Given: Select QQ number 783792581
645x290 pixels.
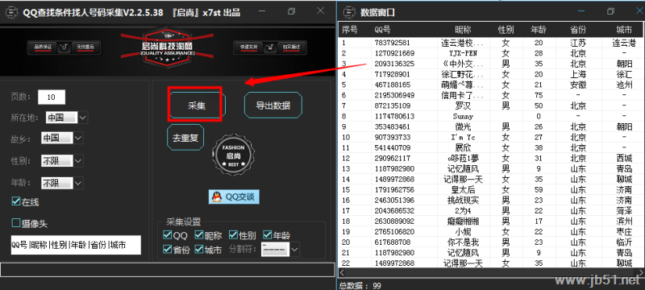Looking at the screenshot, I should click(x=392, y=43).
